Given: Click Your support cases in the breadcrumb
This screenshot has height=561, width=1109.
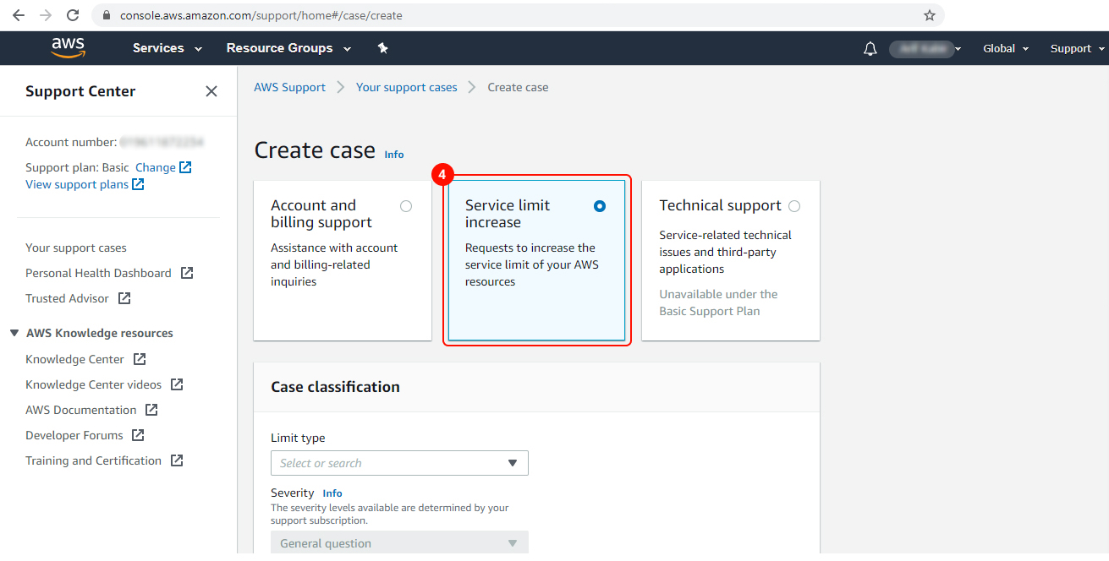Looking at the screenshot, I should 406,87.
